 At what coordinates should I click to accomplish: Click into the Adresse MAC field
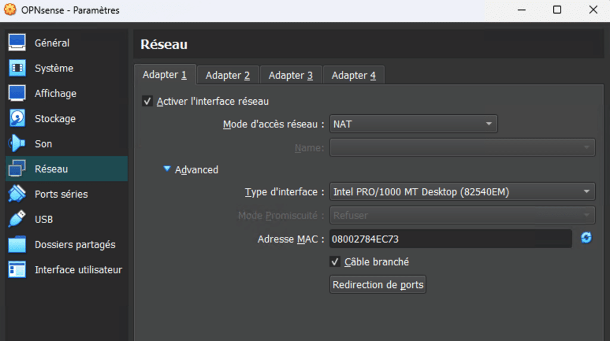pyautogui.click(x=450, y=239)
